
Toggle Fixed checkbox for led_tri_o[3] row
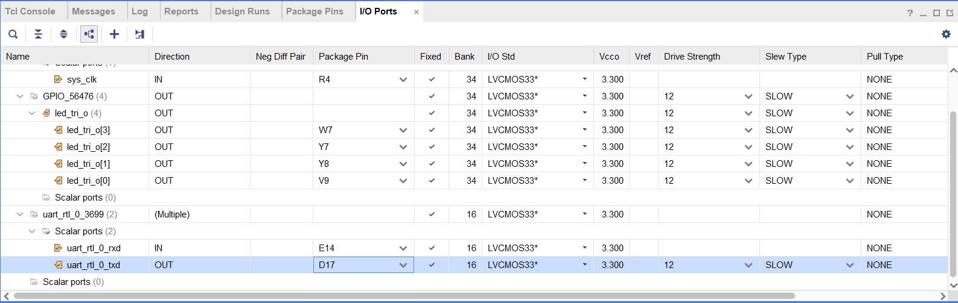tap(432, 130)
